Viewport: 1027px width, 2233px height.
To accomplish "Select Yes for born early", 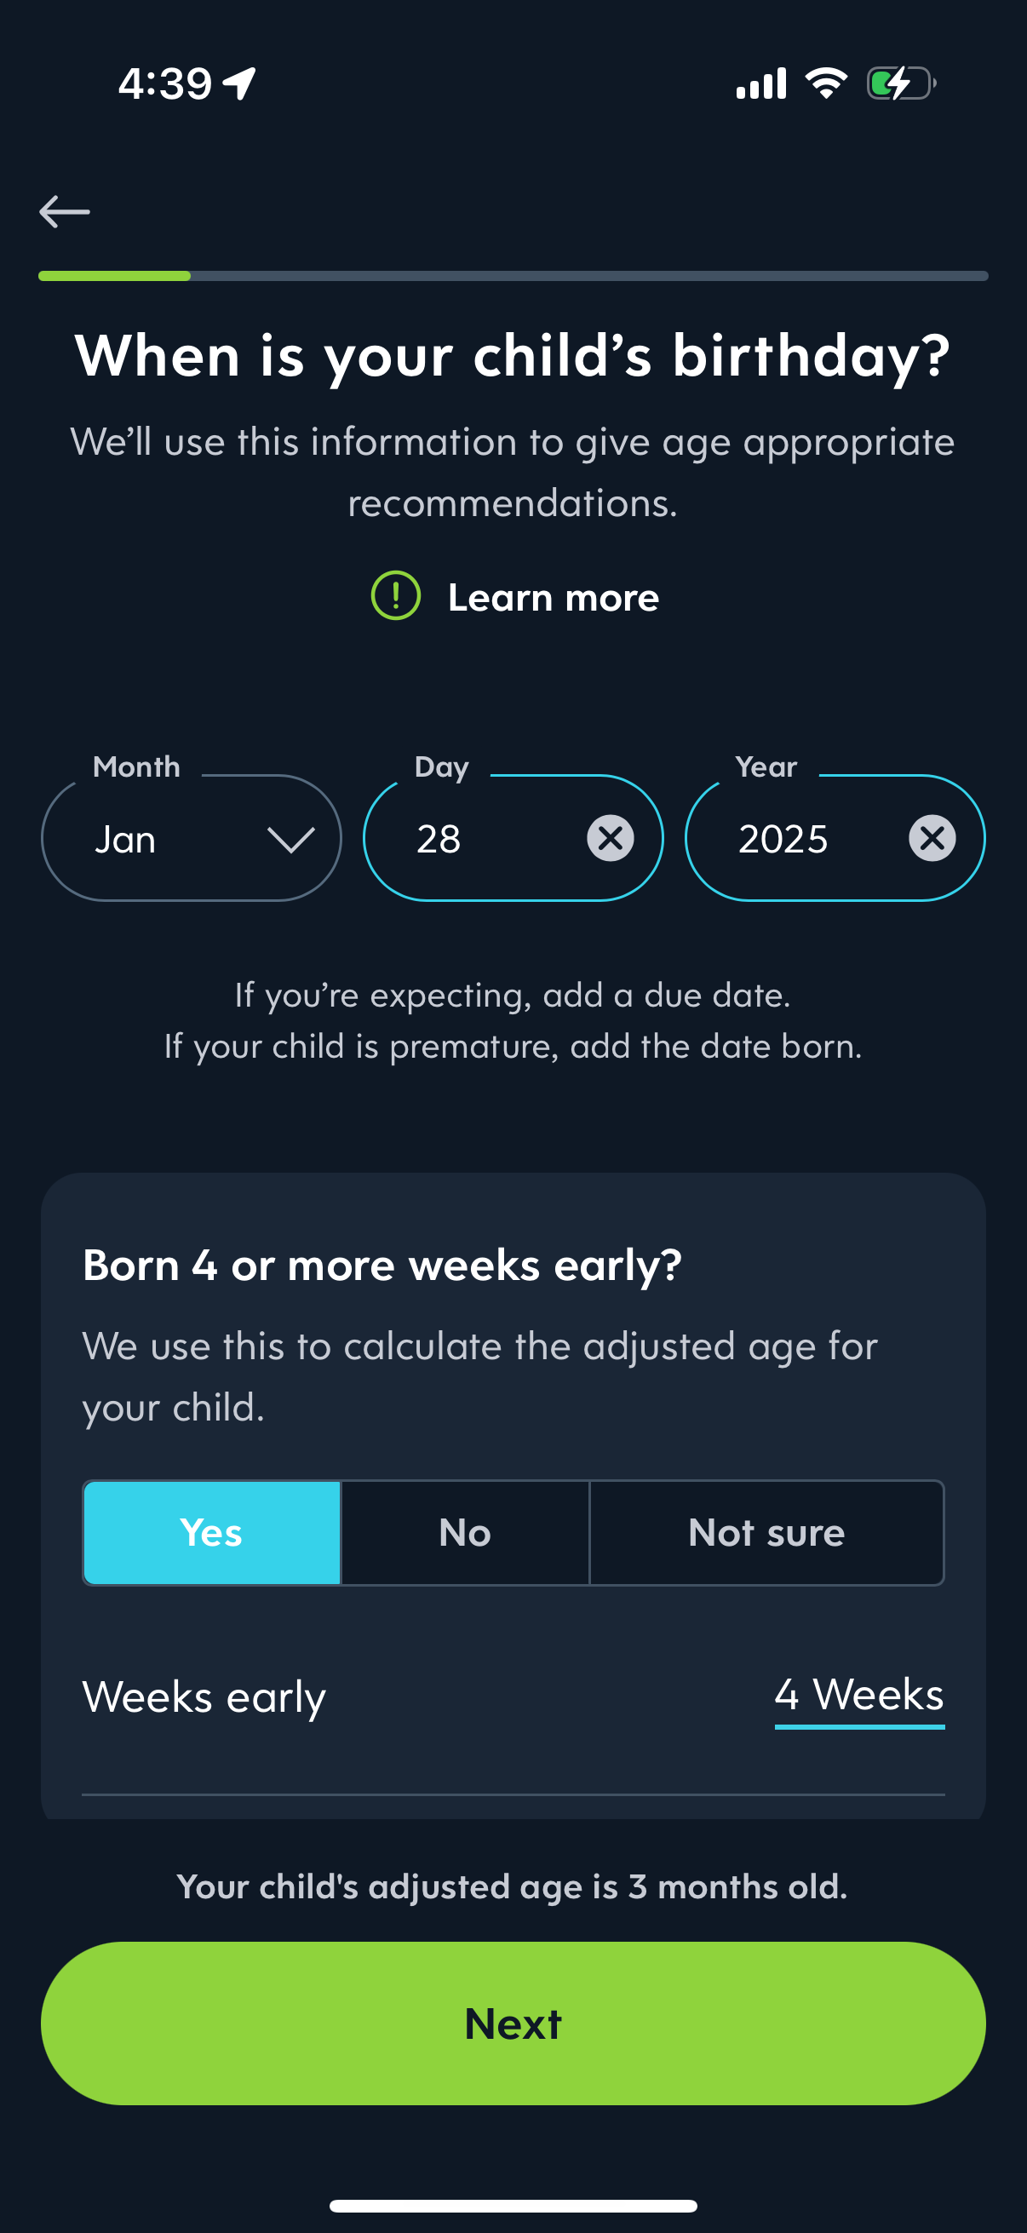I will [211, 1533].
